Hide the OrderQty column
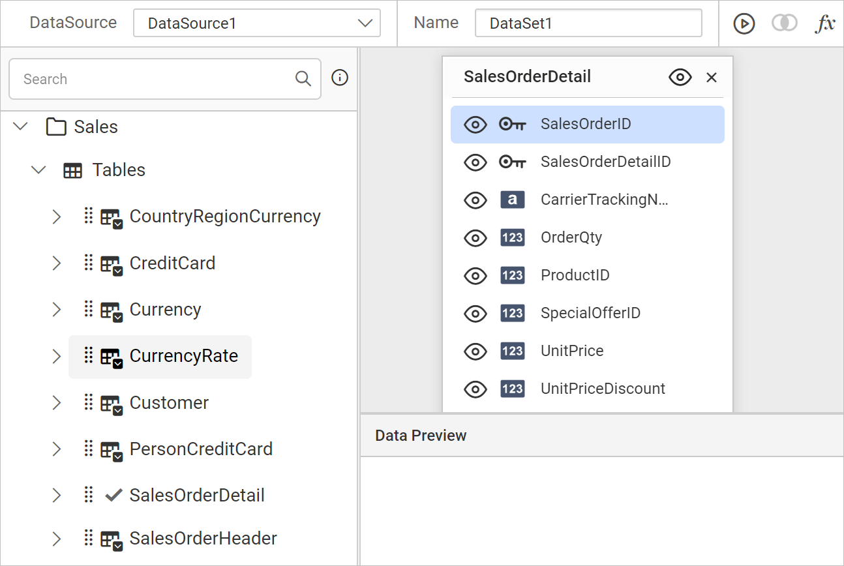This screenshot has width=844, height=566. (x=475, y=238)
